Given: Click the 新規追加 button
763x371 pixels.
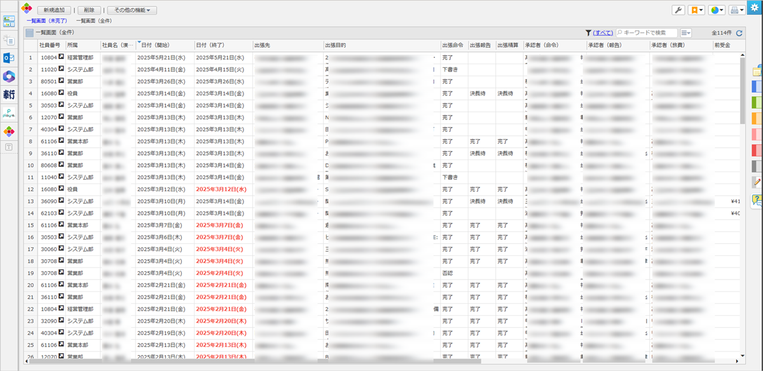Looking at the screenshot, I should 54,10.
